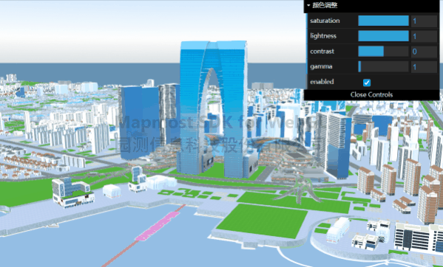This screenshot has width=443, height=267.
Task: Select the dark blue skyscraper left of arch
Action: tap(139, 122)
